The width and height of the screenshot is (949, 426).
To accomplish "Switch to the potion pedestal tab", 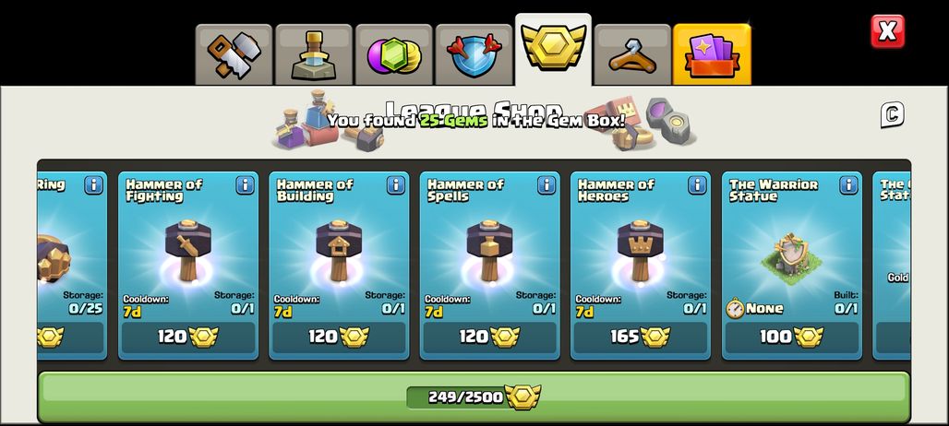I will [314, 55].
